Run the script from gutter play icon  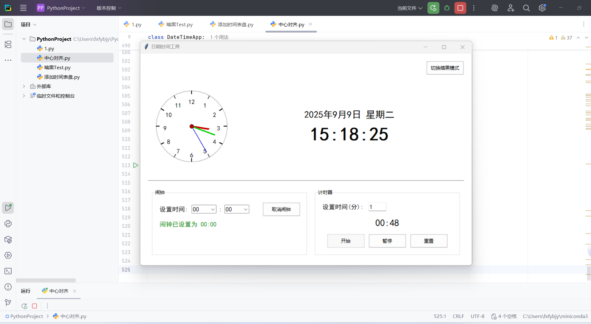tap(136, 165)
